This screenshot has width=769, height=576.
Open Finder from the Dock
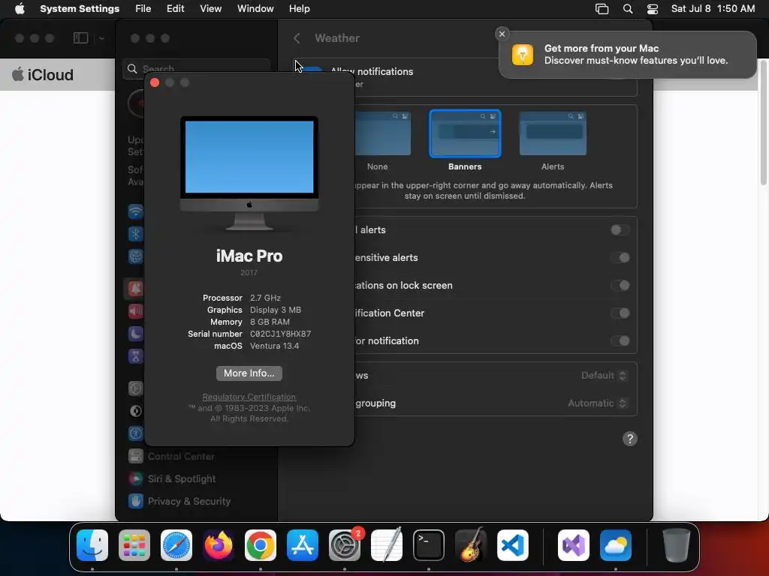click(x=92, y=545)
